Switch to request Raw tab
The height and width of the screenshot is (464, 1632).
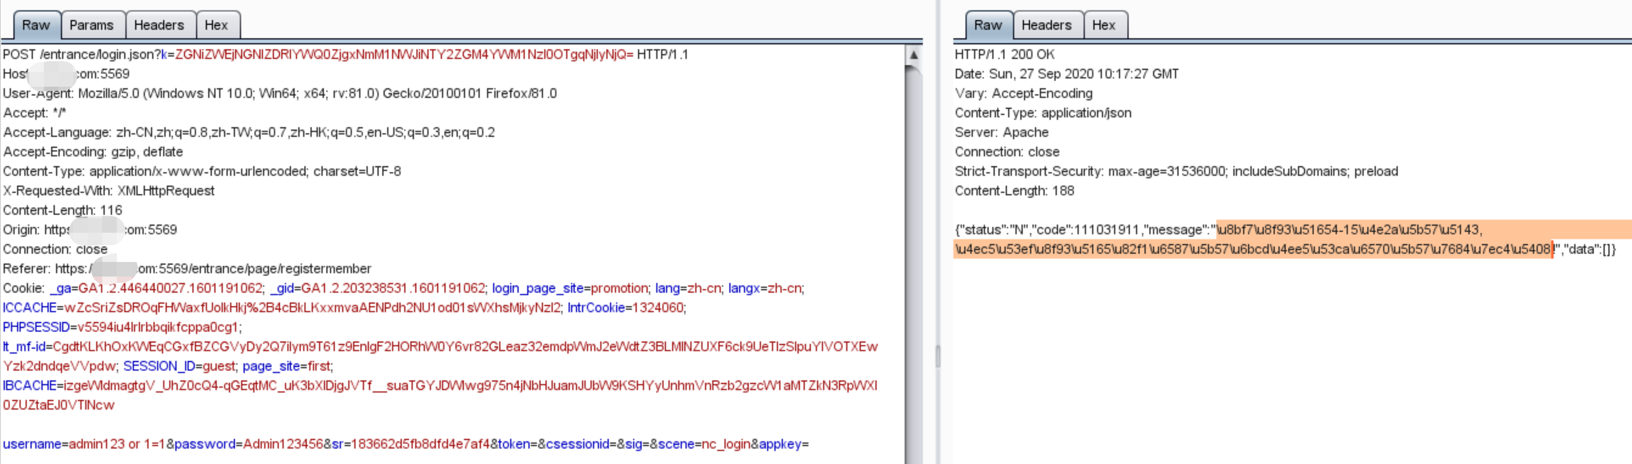[37, 25]
